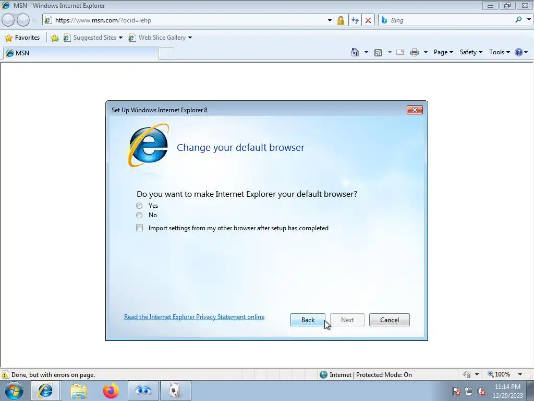
Task: Open the search provider dropdown arrow
Action: click(529, 20)
